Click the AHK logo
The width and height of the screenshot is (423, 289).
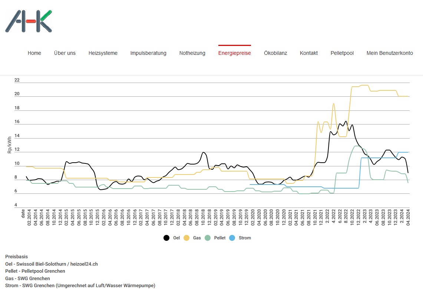coord(29,21)
